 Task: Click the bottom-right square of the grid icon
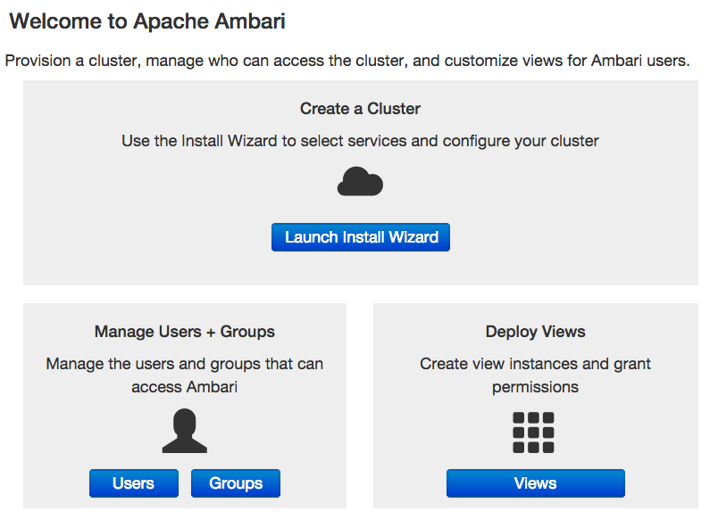point(548,447)
